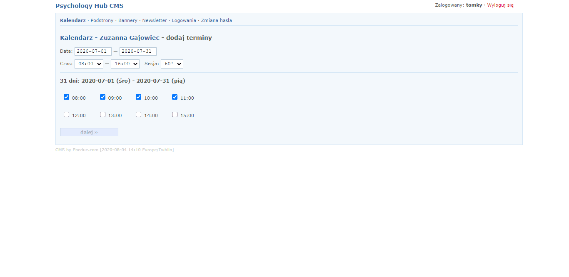Screen dimensions: 569x277
Task: Open Zmiana hasła page
Action: (216, 20)
